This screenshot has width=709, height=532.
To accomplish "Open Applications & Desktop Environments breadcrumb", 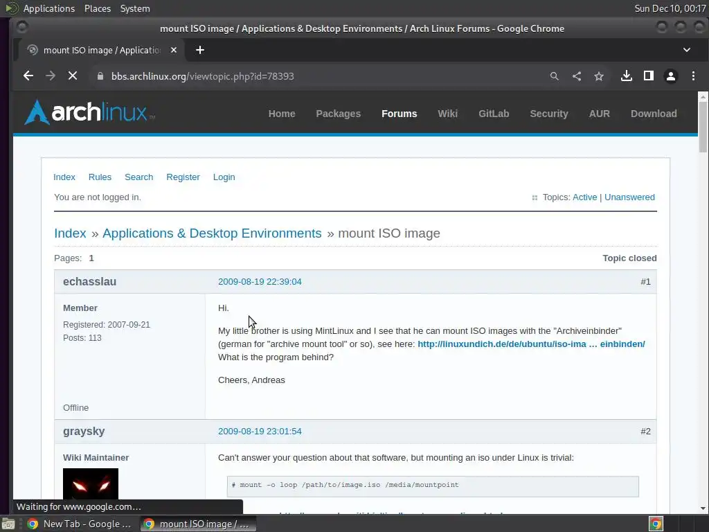I will click(x=212, y=233).
